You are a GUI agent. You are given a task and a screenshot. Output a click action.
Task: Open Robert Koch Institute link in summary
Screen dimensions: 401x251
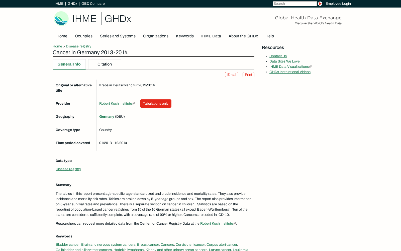pos(217,223)
